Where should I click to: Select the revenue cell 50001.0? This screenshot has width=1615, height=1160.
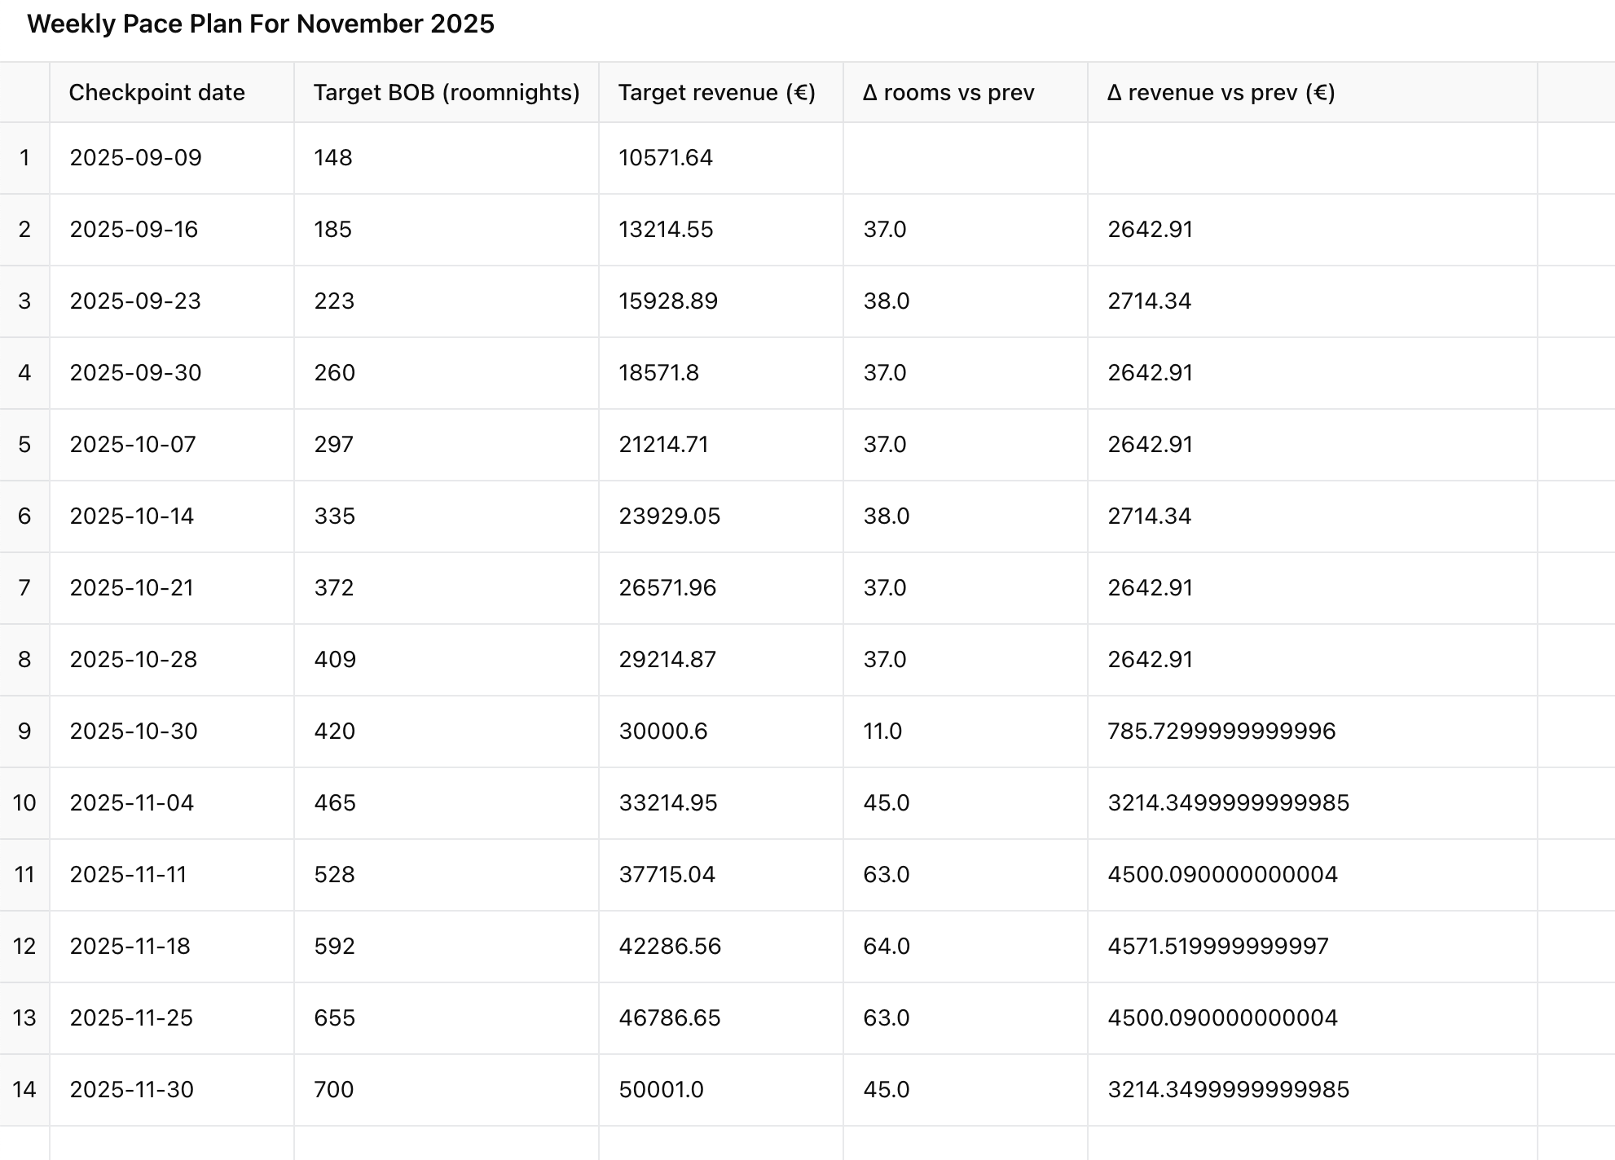coord(661,1090)
